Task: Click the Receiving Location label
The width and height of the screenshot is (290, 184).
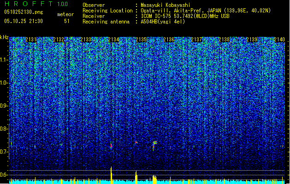Action: click(107, 11)
